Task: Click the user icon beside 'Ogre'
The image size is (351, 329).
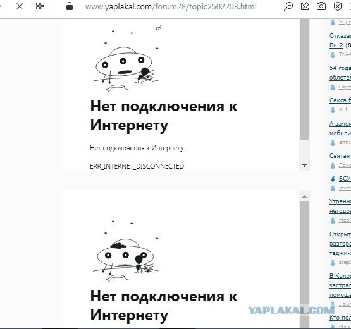Action: pos(333,87)
